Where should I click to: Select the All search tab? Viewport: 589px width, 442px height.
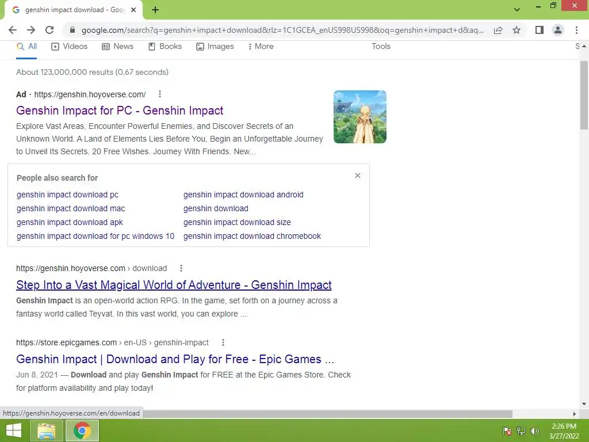(26, 46)
